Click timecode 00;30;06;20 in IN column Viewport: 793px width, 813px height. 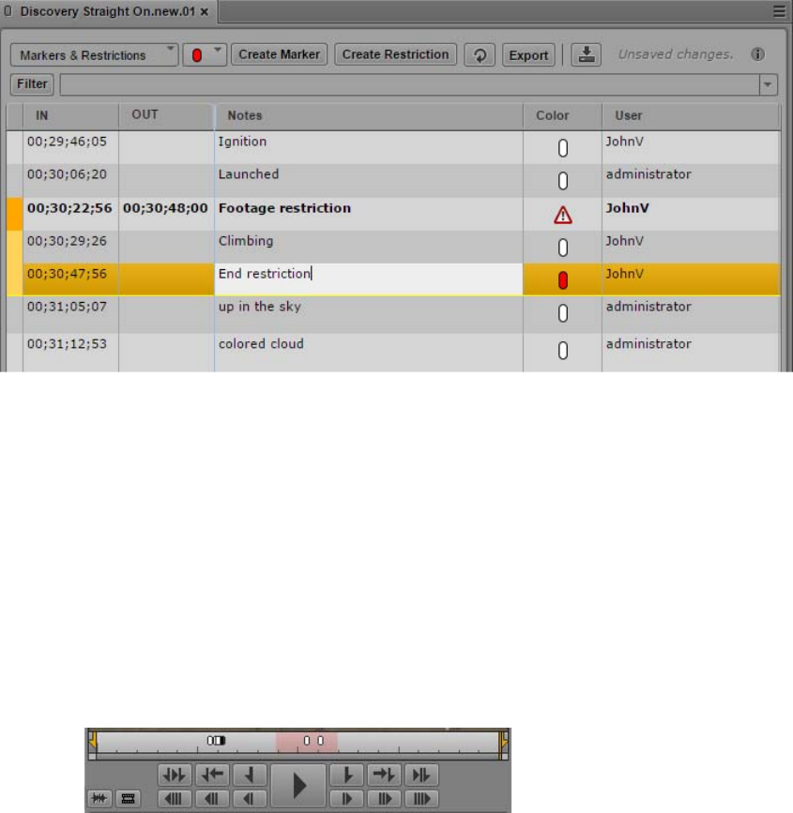click(67, 174)
